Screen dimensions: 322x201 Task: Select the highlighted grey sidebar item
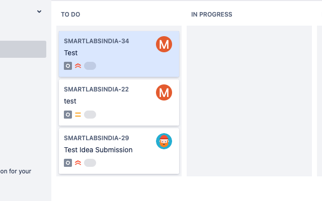pyautogui.click(x=23, y=49)
